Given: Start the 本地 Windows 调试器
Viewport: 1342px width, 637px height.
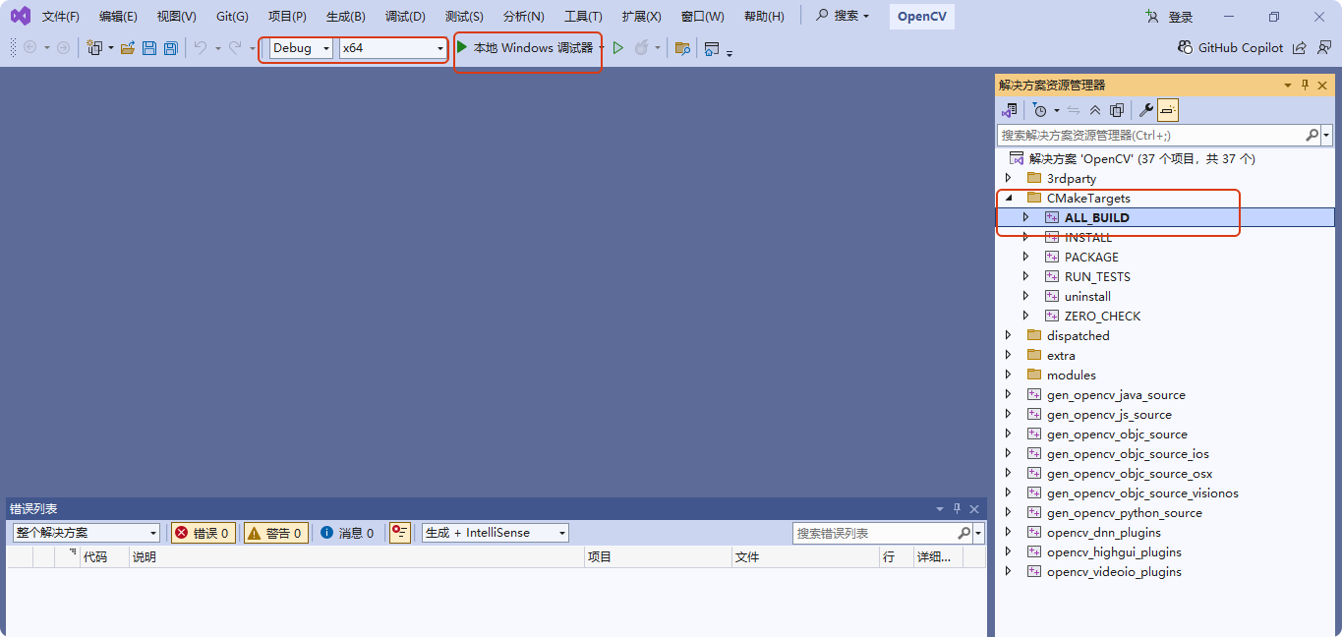Looking at the screenshot, I should [525, 47].
